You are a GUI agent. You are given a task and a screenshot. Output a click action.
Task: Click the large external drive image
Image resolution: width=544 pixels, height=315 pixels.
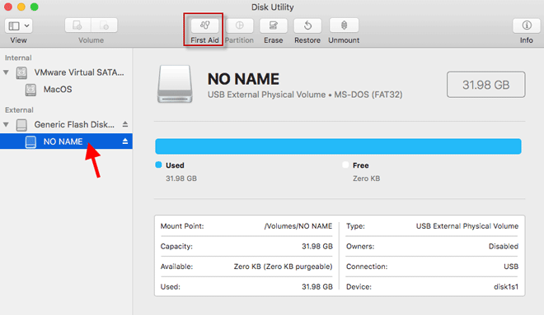click(175, 84)
